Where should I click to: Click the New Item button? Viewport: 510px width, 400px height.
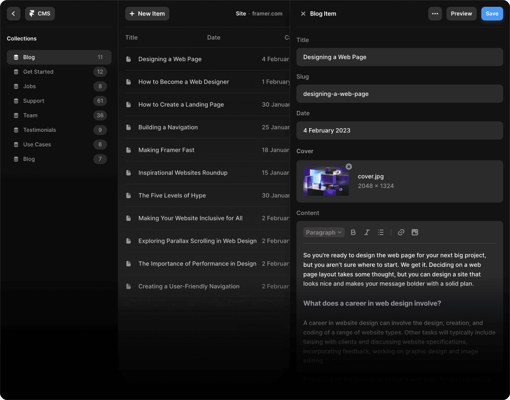(x=147, y=14)
